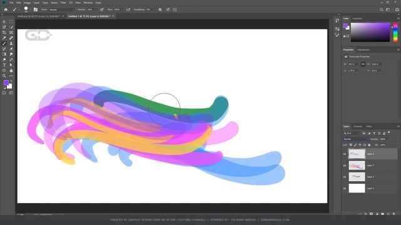This screenshot has height=225, width=401.
Task: Select the Frame tool
Action: tap(11, 32)
